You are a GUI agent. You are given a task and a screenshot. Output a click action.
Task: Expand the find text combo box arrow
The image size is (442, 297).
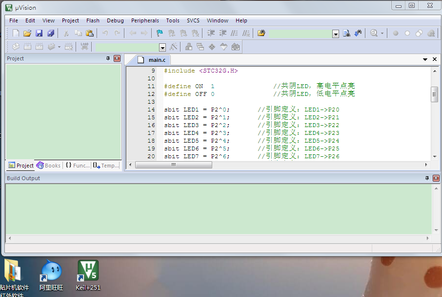pyautogui.click(x=336, y=34)
